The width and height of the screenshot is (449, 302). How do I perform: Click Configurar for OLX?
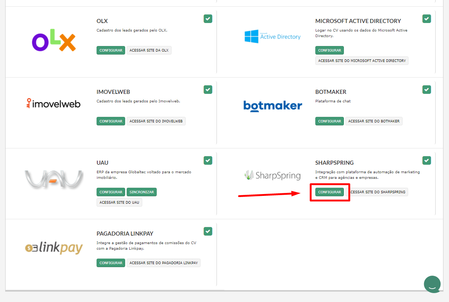coord(111,50)
